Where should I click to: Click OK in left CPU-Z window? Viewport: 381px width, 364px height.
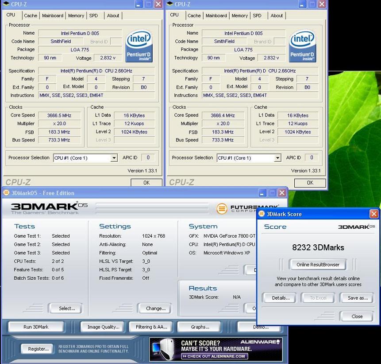coord(146,183)
